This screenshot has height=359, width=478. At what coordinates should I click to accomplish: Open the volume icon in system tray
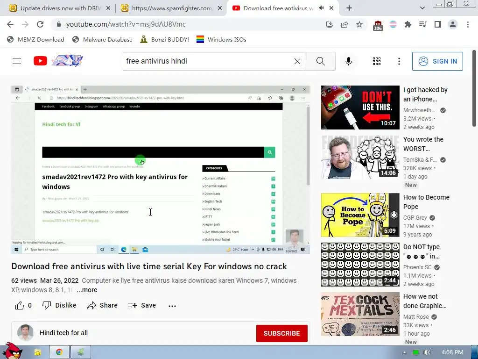[427, 352]
